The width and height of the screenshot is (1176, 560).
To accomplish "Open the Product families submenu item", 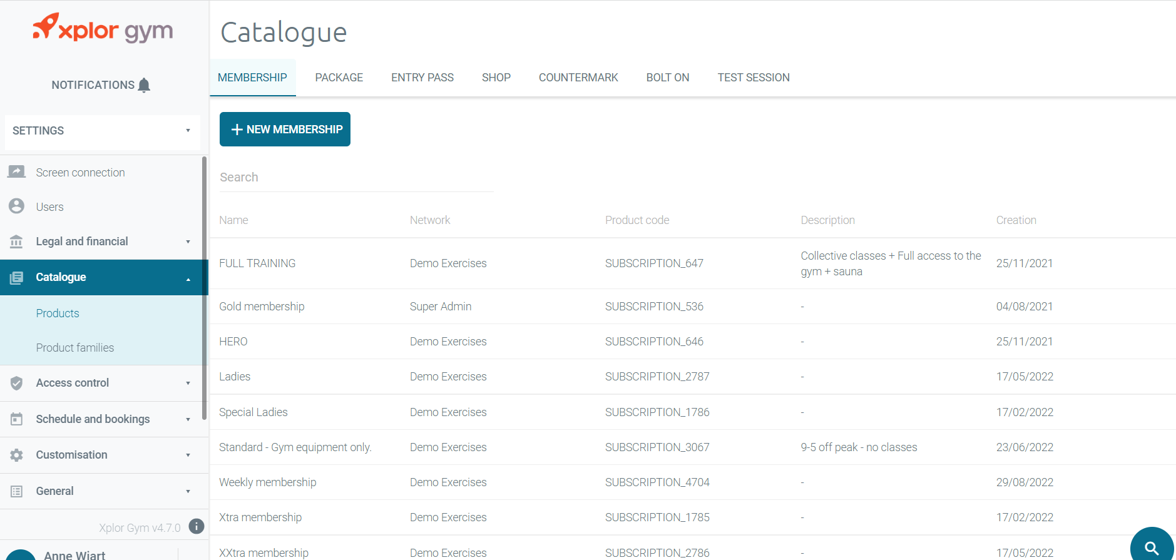I will point(75,348).
